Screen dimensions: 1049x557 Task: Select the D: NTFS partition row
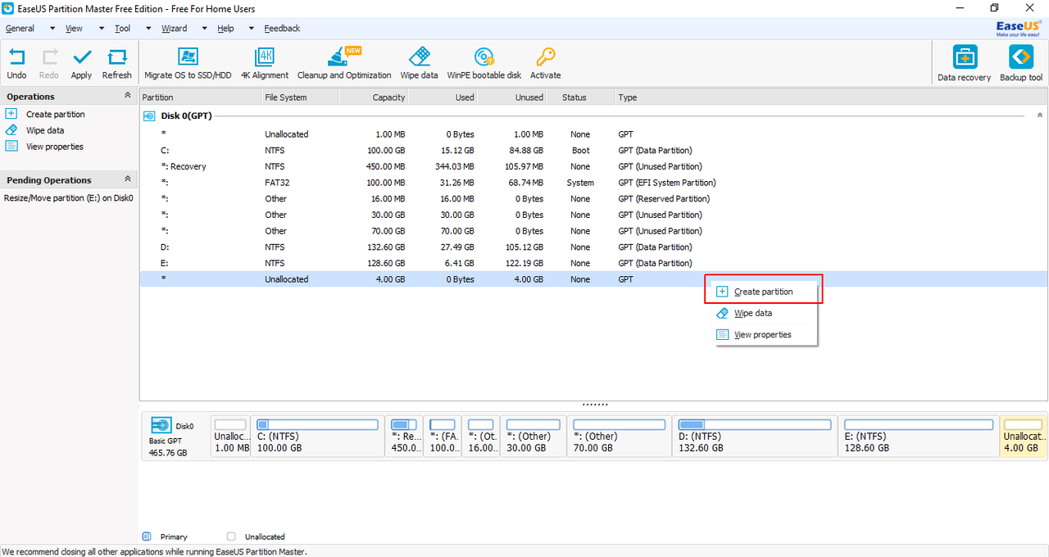pos(593,247)
